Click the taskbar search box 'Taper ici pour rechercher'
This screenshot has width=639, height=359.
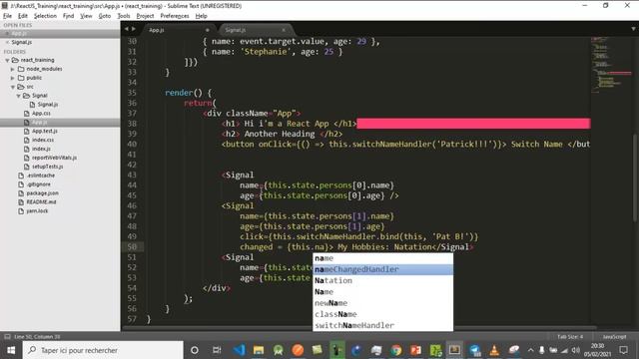point(103,350)
